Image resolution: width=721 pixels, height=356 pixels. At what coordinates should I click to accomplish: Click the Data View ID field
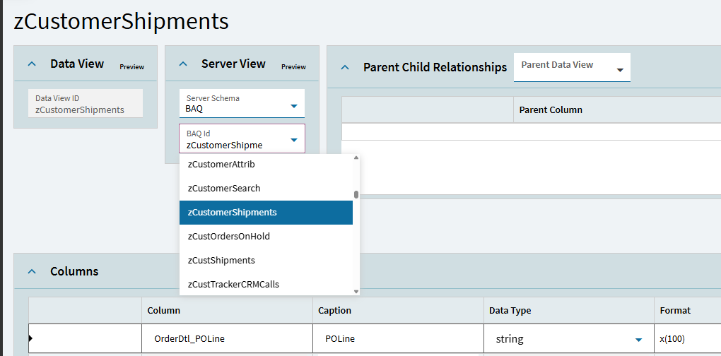pos(85,104)
